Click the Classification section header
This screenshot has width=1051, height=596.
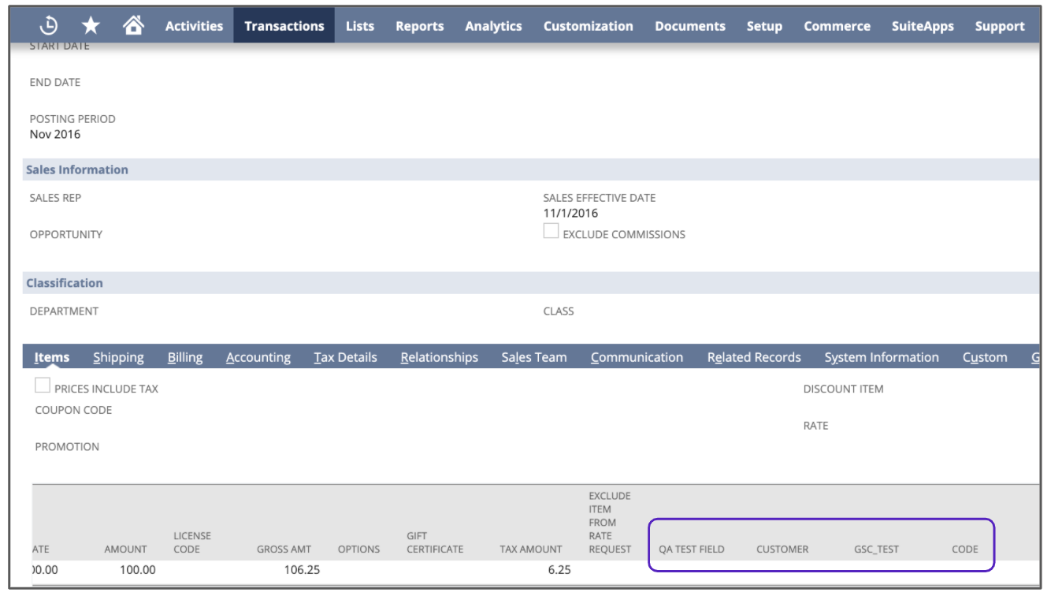(x=65, y=283)
